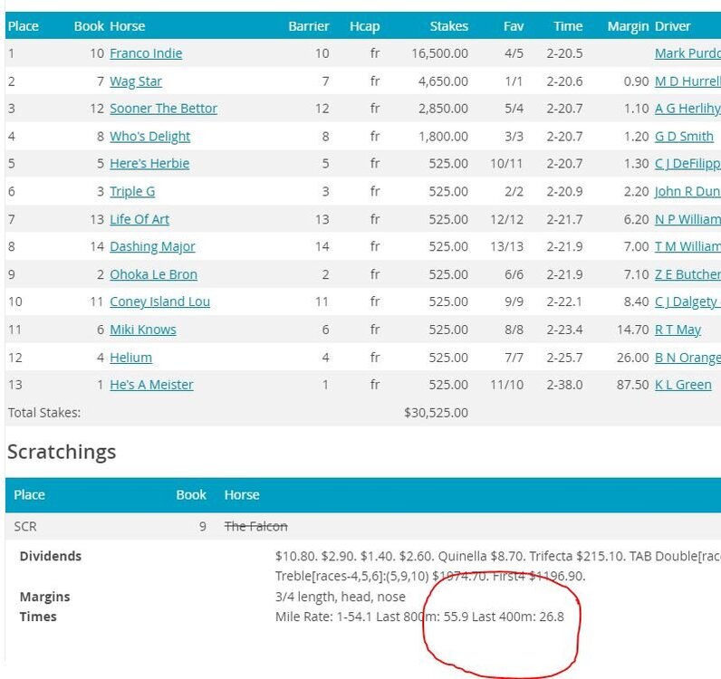The height and width of the screenshot is (679, 721).
Task: Open the Dashing Major link
Action: [152, 246]
